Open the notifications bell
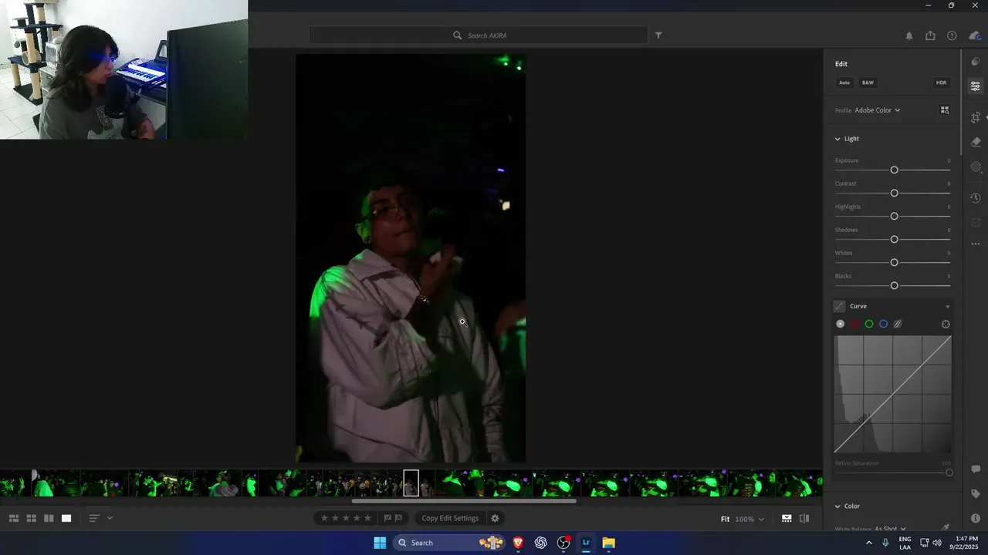Image resolution: width=988 pixels, height=555 pixels. point(908,35)
